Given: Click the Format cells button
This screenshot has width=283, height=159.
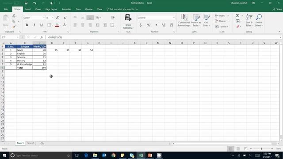Looking at the screenshot, I should pyautogui.click(x=222, y=26).
